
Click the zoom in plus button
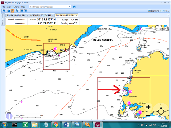coord(148,107)
